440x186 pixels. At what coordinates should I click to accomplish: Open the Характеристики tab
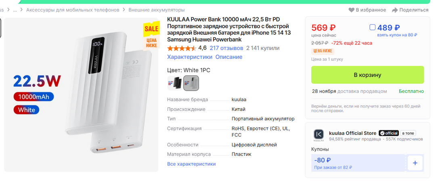pyautogui.click(x=189, y=57)
